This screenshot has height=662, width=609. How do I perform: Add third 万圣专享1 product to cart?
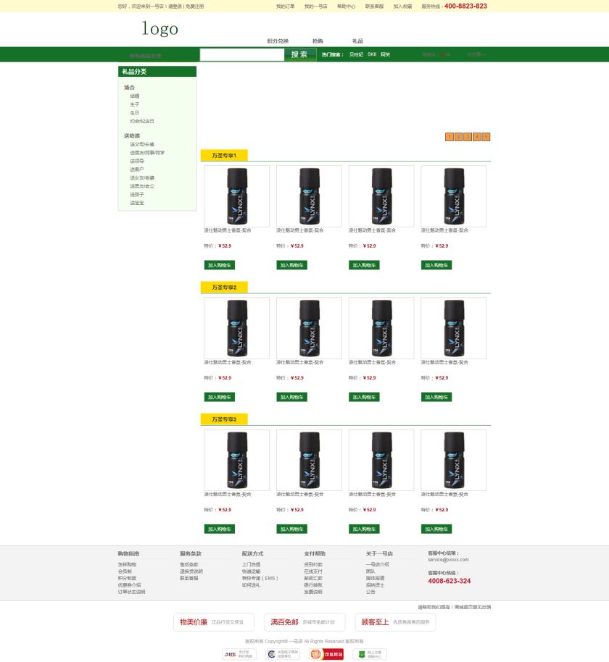coord(364,265)
